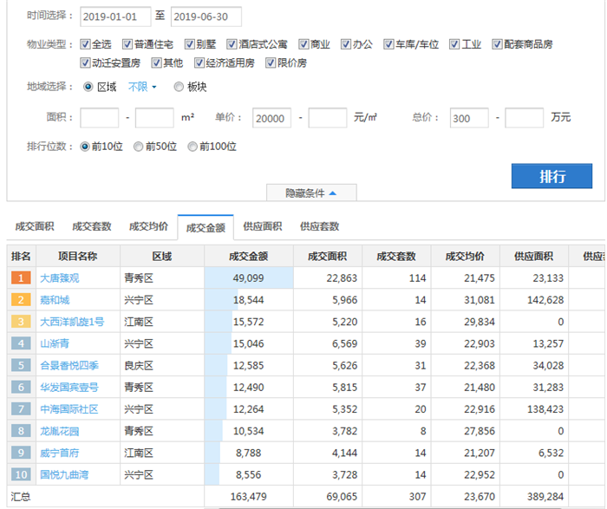Screen dimensions: 607x509
Task: Click the 142,628 supply area cell
Action: point(534,300)
